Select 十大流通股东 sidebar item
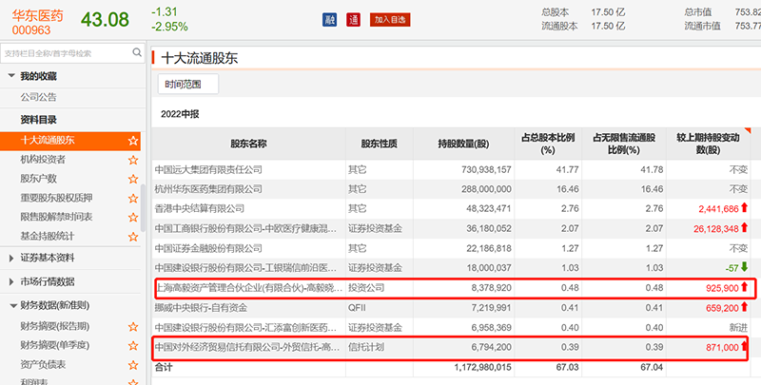Screen dimensions: 761x385 [70, 141]
